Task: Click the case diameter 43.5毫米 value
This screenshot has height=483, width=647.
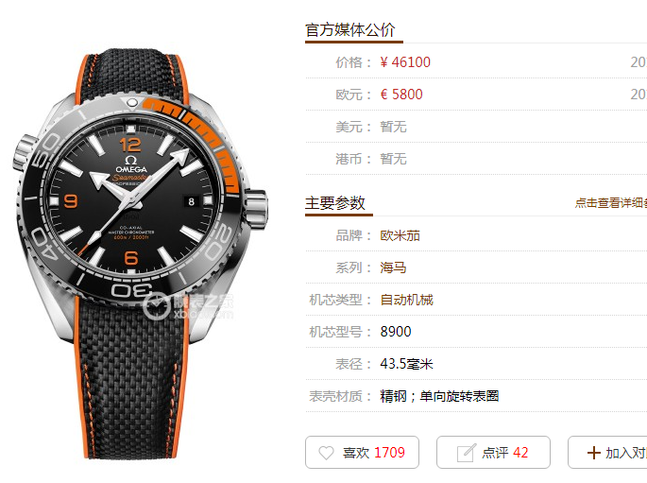Action: [406, 364]
